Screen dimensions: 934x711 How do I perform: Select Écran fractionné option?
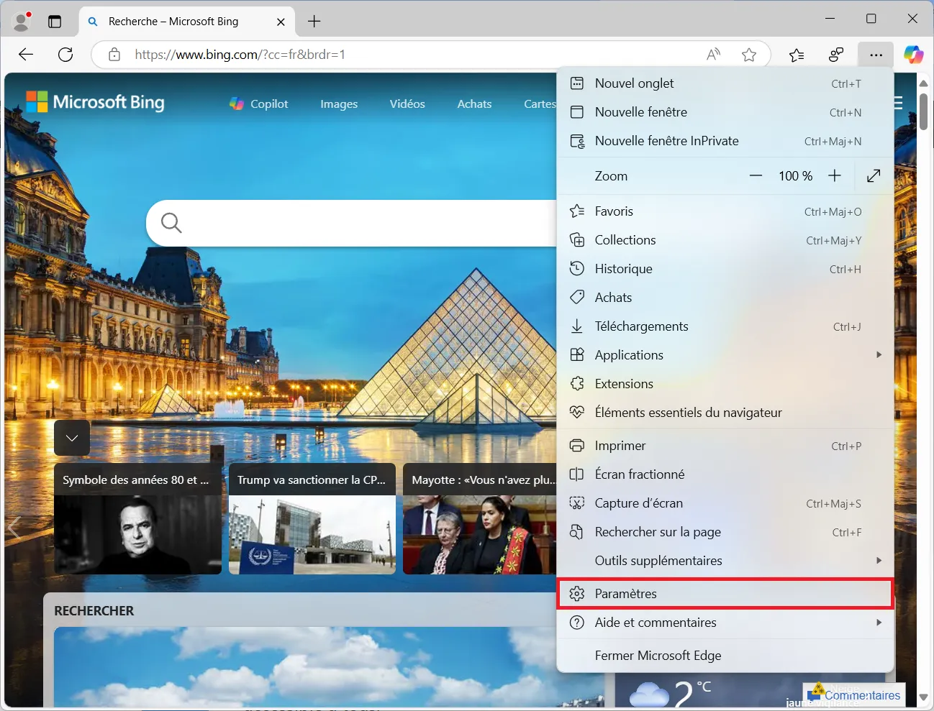pyautogui.click(x=725, y=474)
